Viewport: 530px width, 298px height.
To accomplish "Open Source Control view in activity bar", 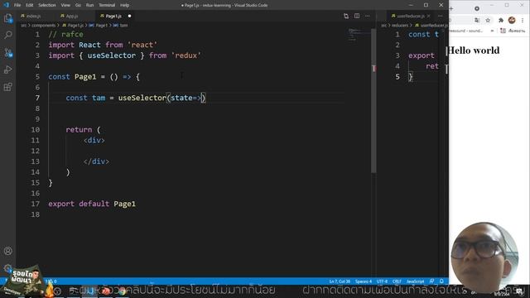I will click(8, 52).
